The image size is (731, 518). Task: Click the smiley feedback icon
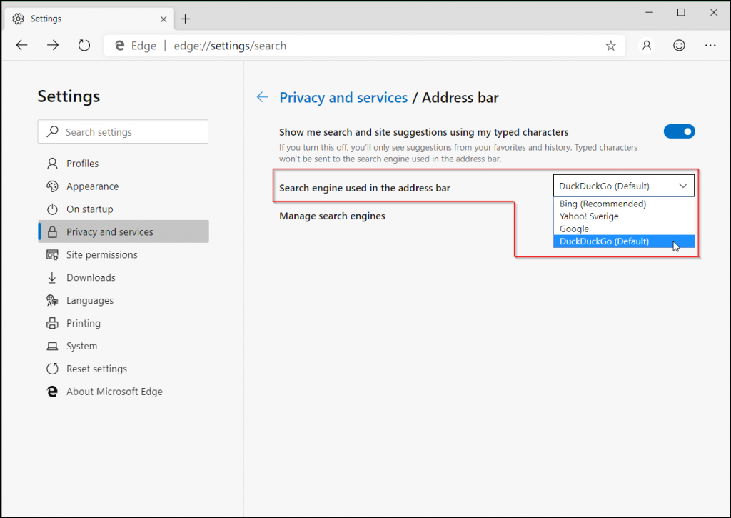point(679,45)
